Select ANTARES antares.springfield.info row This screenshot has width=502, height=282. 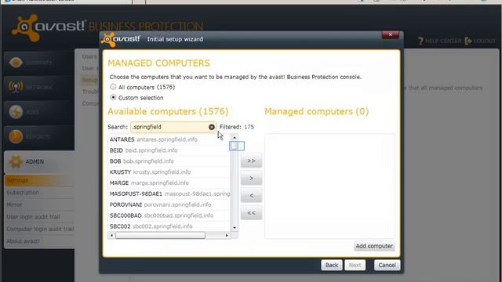169,139
